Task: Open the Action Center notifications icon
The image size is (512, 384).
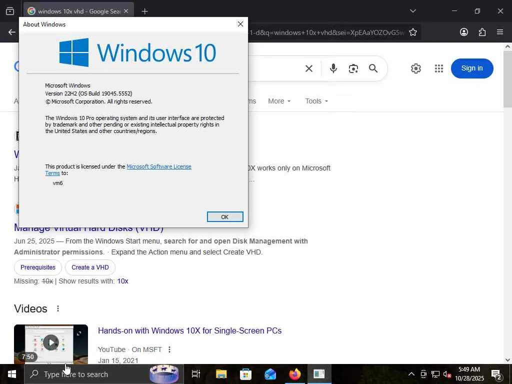Action: click(x=496, y=374)
